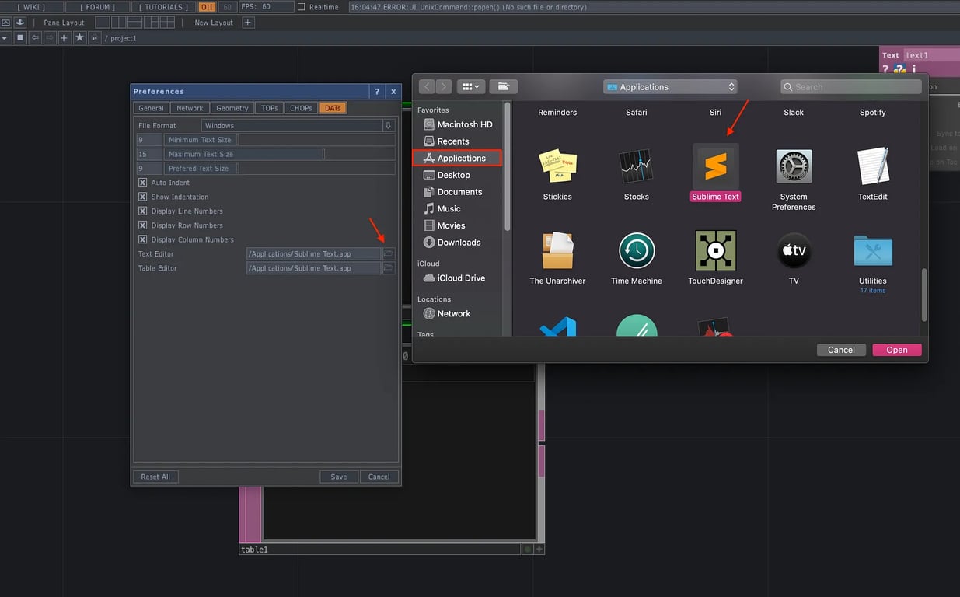Click the Text Editor path field
Image resolution: width=960 pixels, height=597 pixels.
click(x=314, y=254)
